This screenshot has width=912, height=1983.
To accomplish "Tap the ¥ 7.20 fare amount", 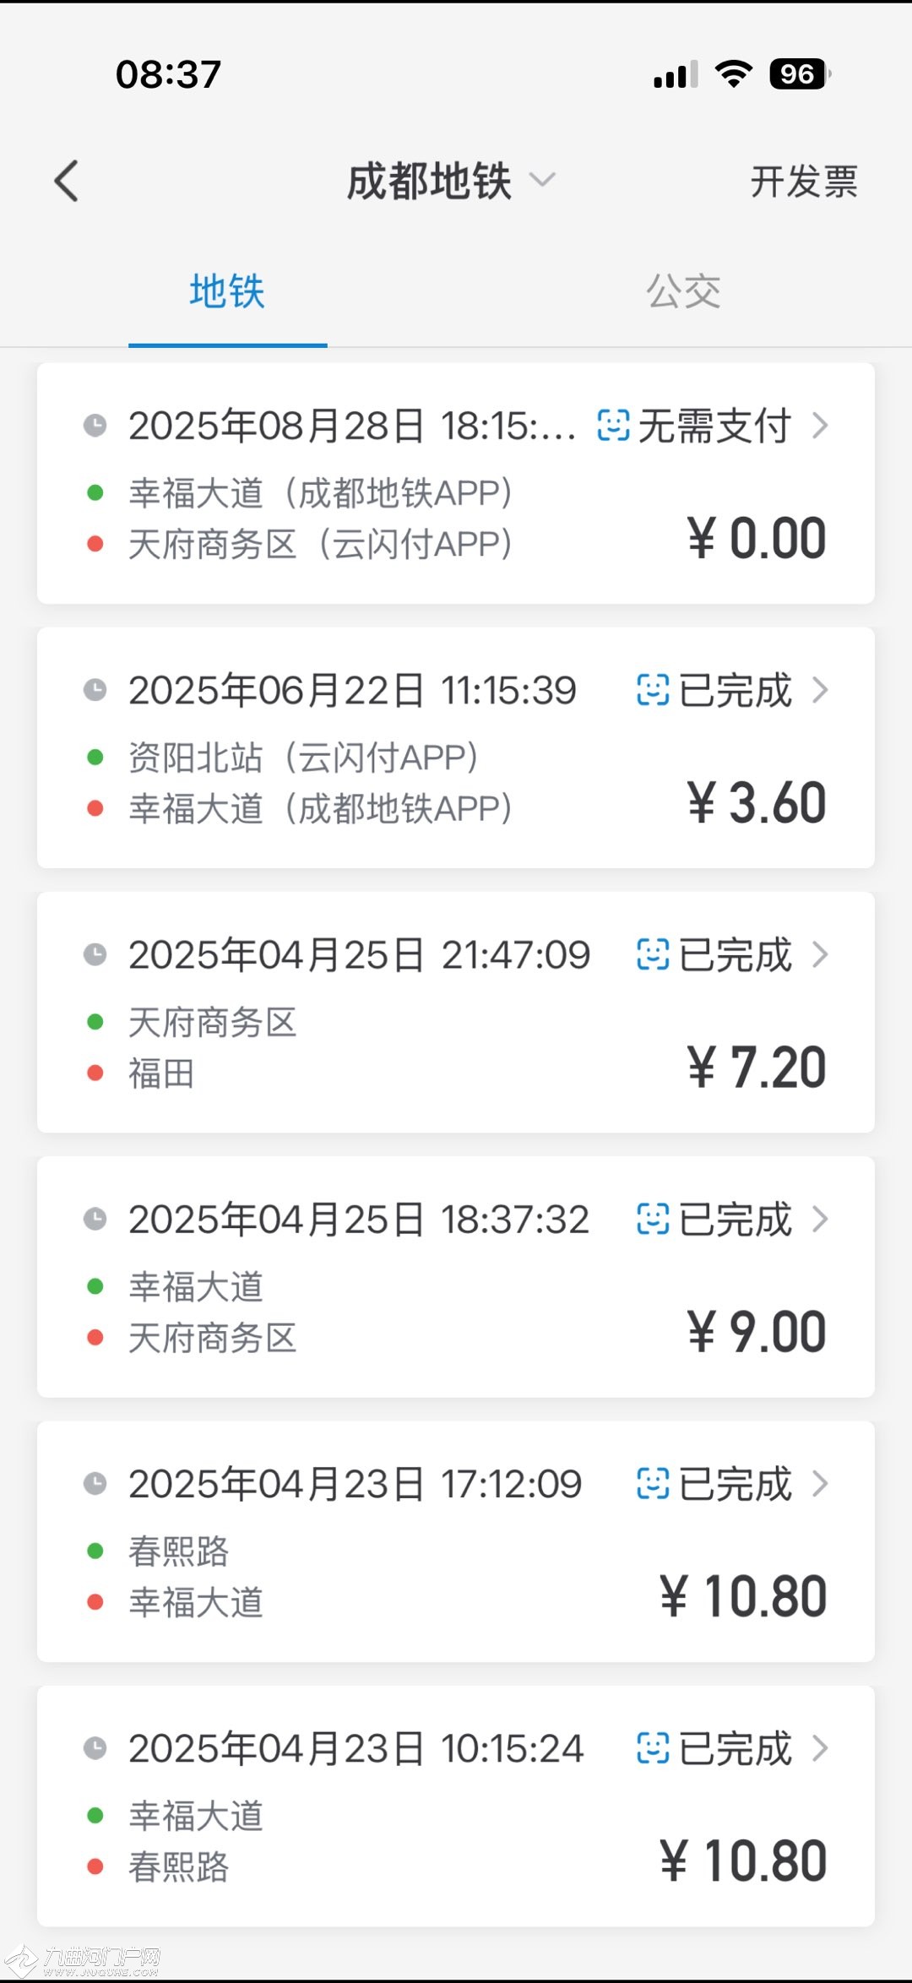I will coord(756,1068).
